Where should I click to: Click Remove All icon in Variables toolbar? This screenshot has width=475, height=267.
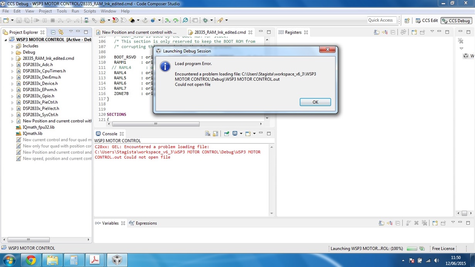(424, 223)
